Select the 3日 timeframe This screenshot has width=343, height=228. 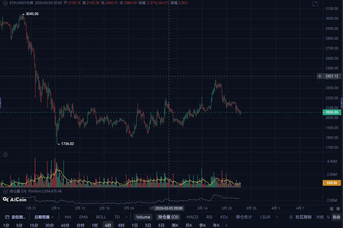click(x=148, y=225)
